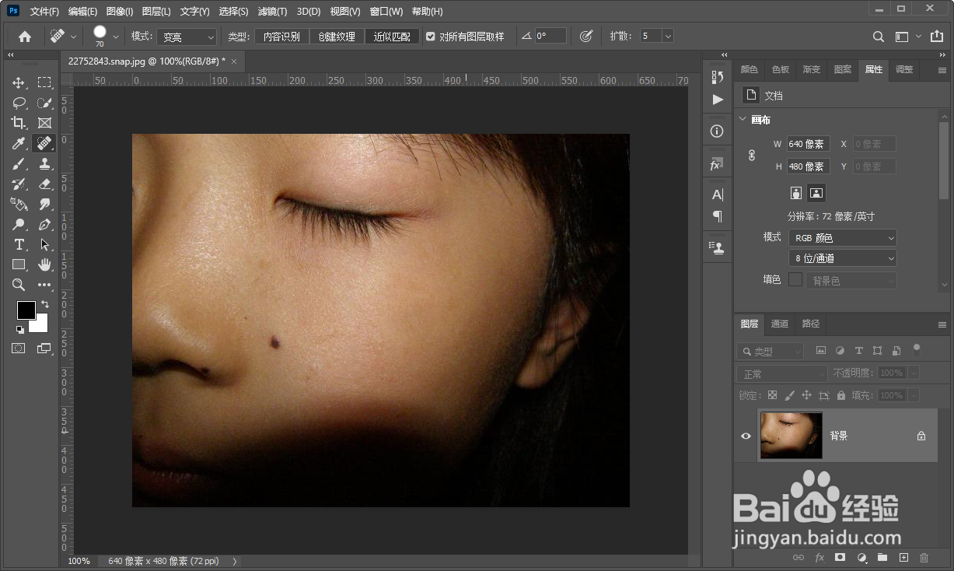Select the Horizontal Type tool
954x571 pixels.
click(19, 244)
